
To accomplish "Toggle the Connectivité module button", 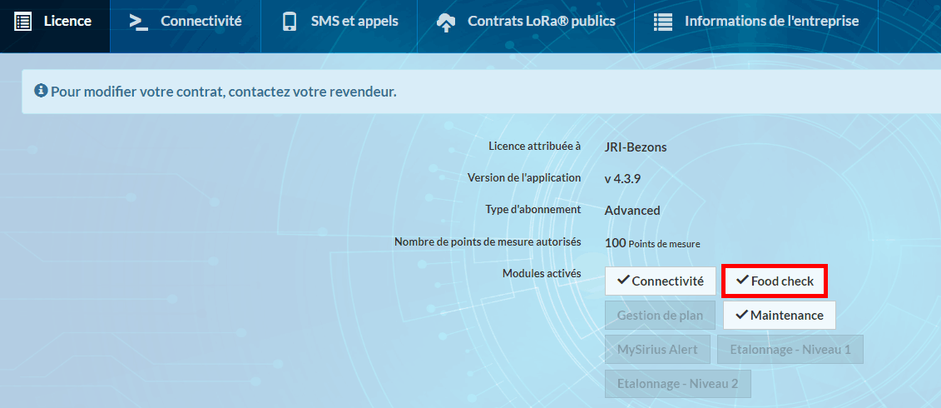I will (x=660, y=281).
